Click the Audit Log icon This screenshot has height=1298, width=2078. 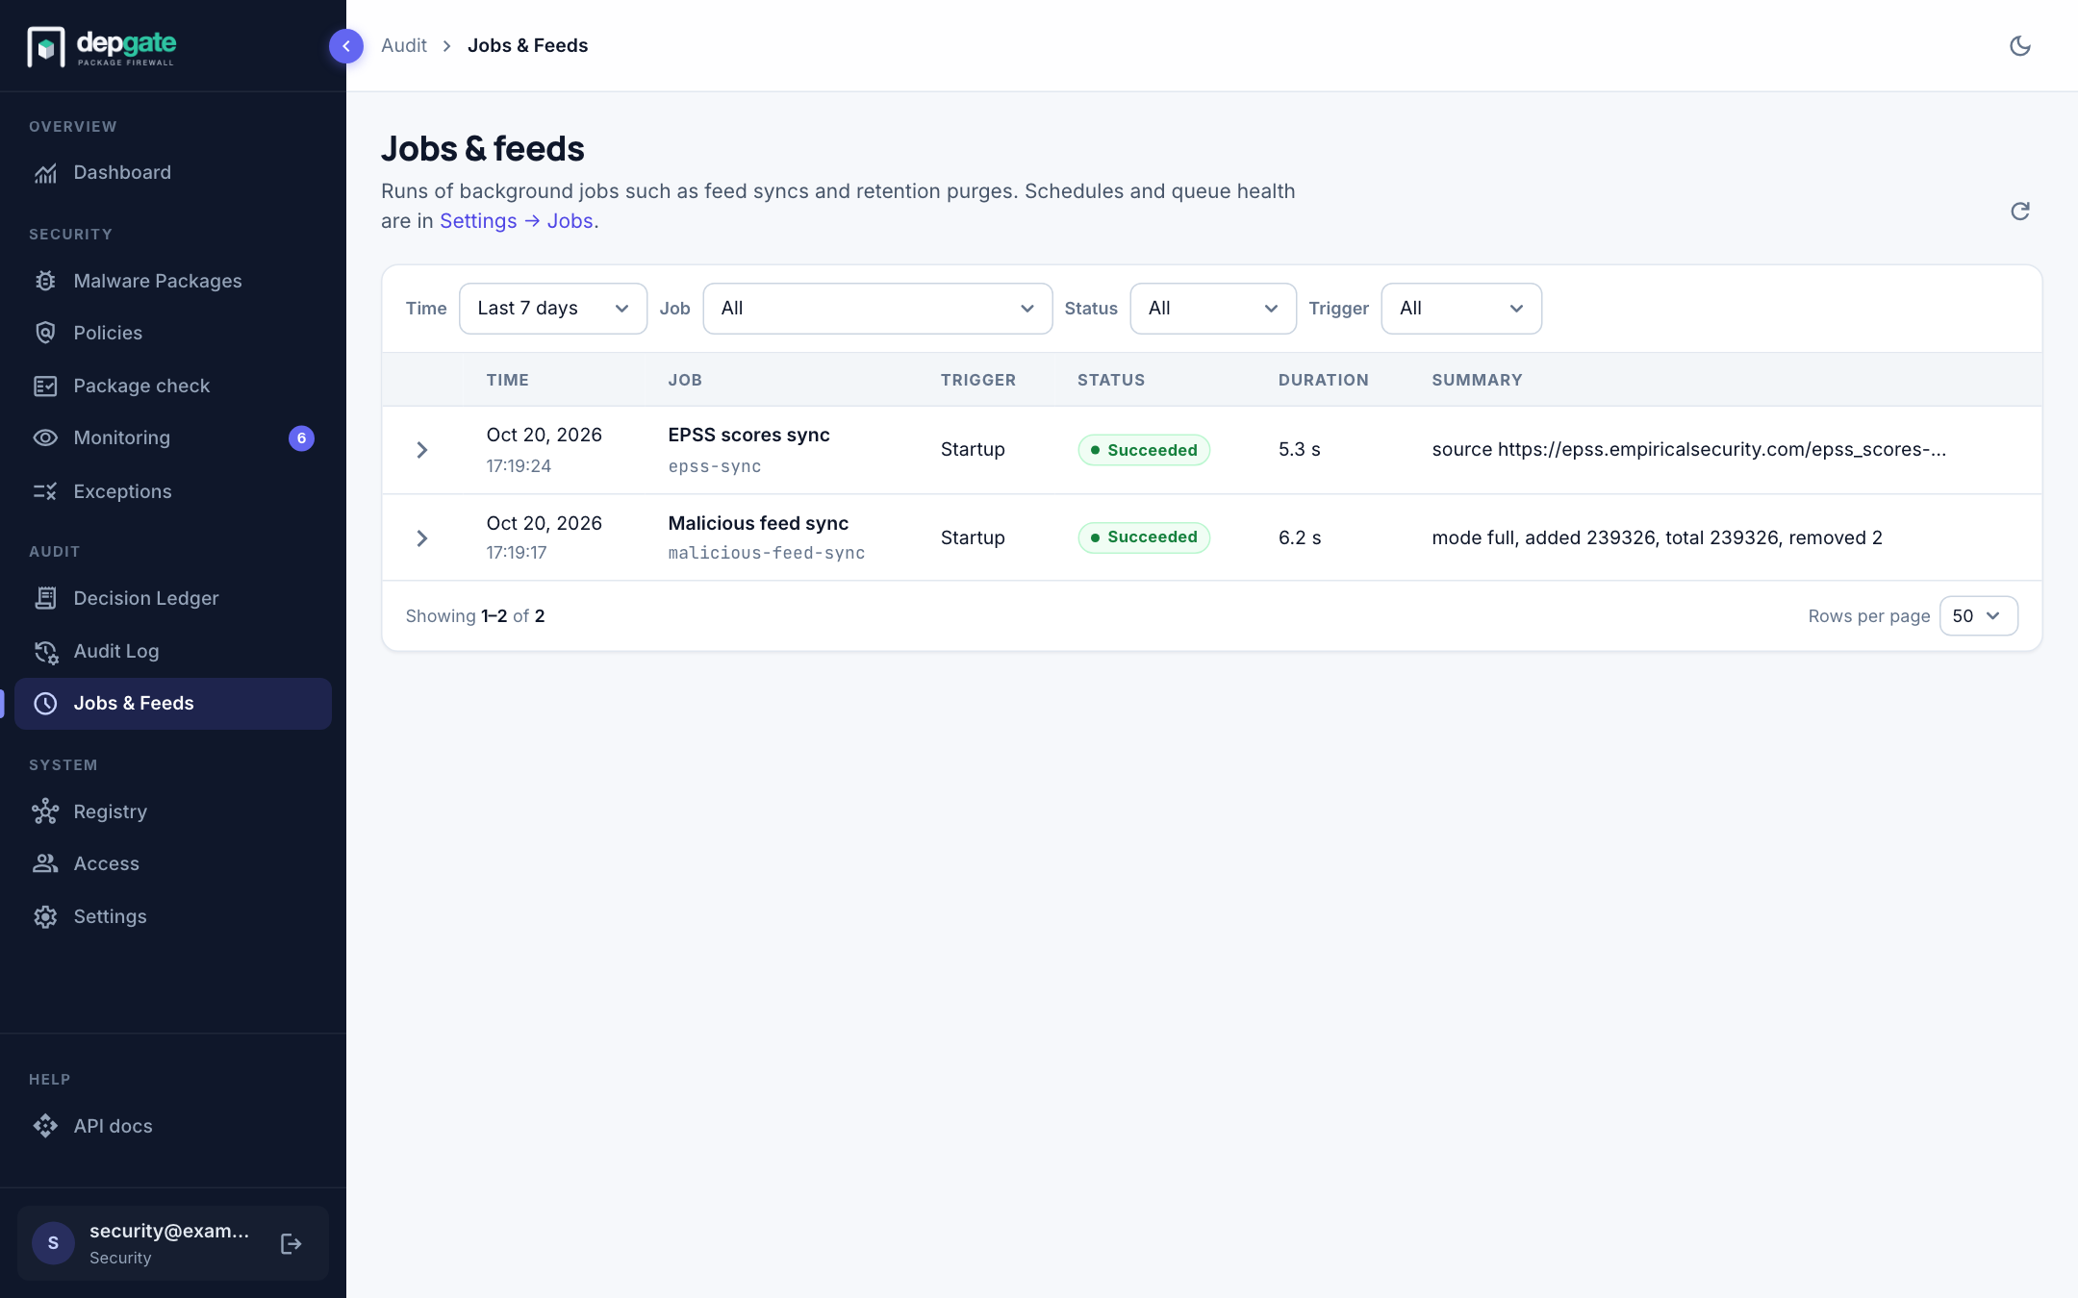[45, 652]
